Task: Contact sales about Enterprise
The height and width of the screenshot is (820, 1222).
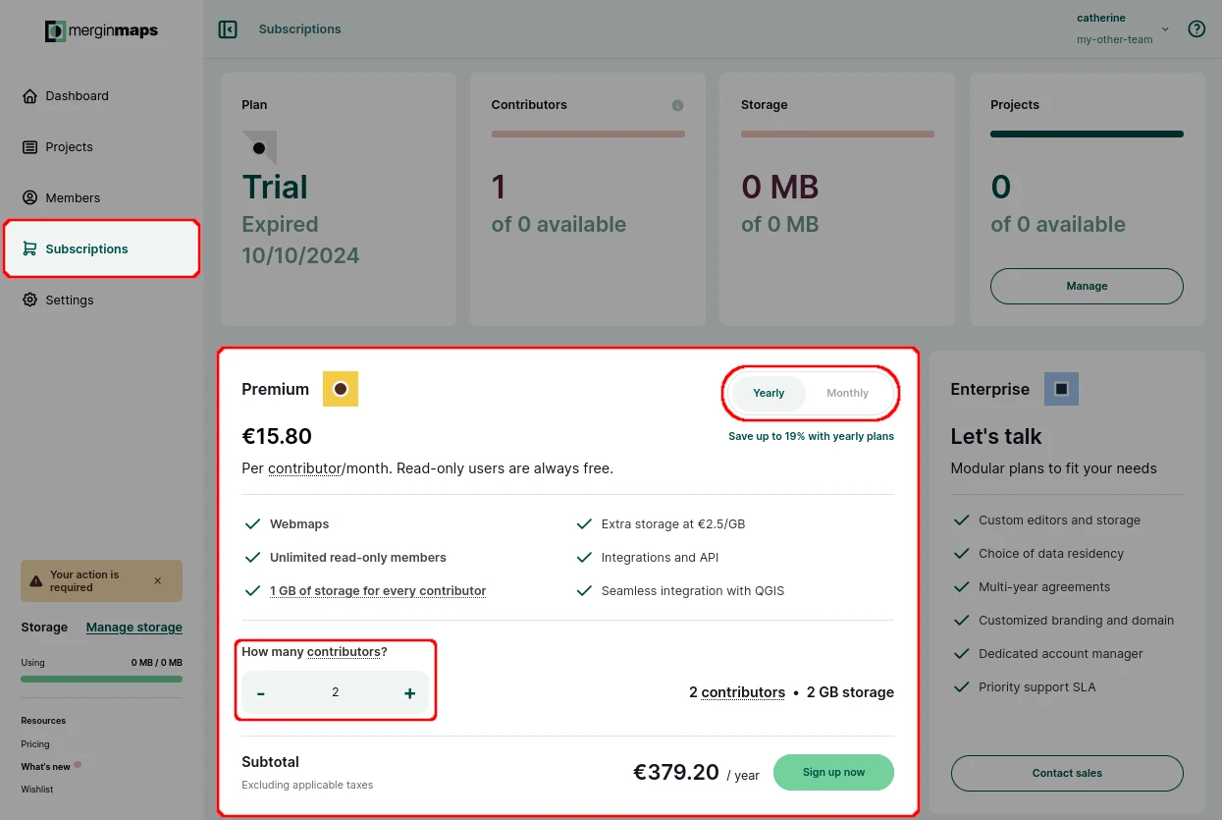Action: (x=1066, y=773)
